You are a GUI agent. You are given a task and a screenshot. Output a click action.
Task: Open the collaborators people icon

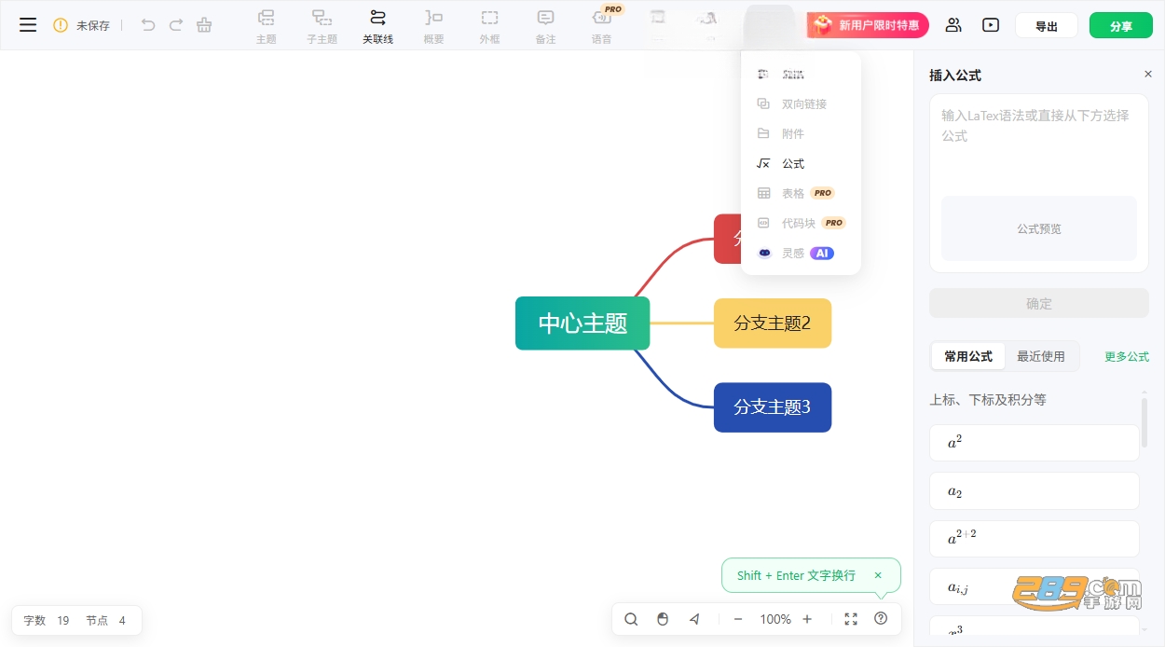coord(953,25)
